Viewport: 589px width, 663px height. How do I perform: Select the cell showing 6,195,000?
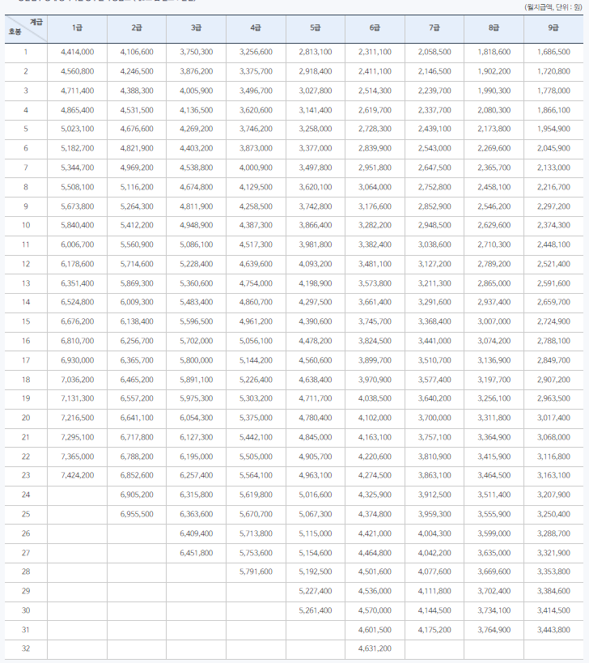point(197,457)
